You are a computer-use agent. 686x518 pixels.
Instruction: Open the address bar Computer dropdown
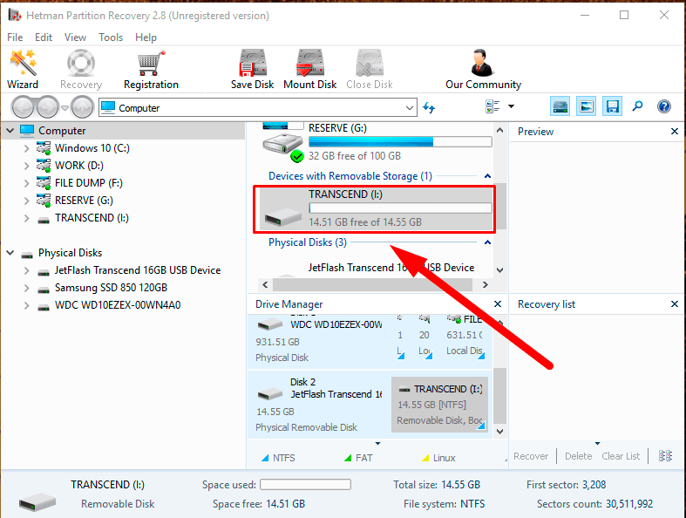410,108
